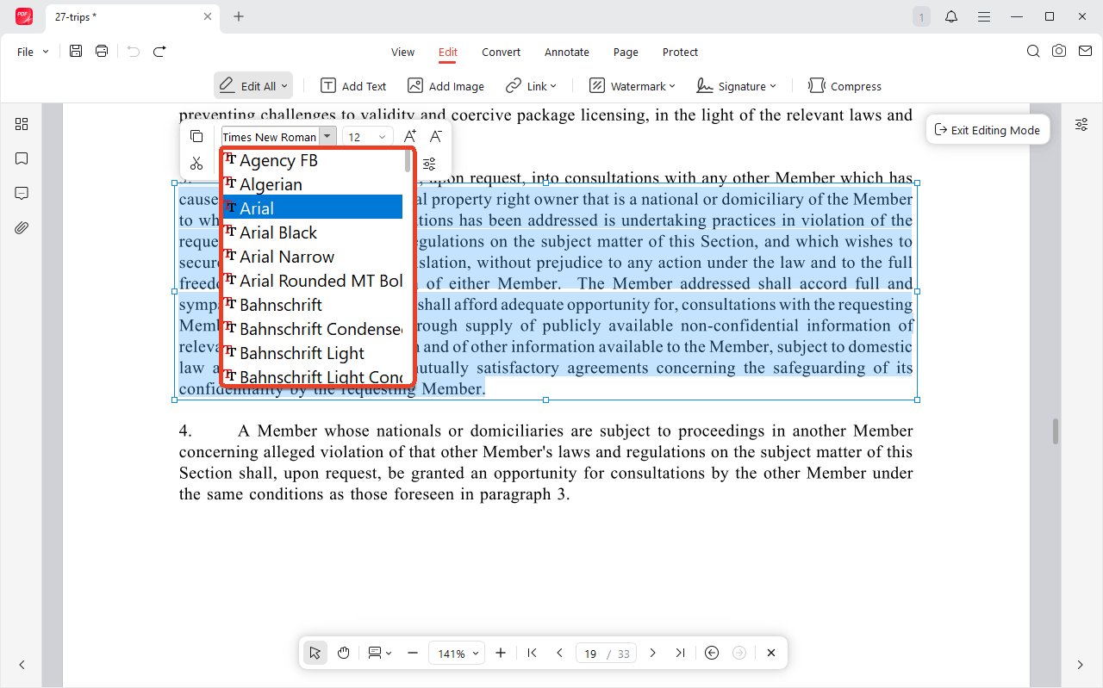Screen dimensions: 1103x688
Task: Click the font list scrollbar
Action: [408, 161]
